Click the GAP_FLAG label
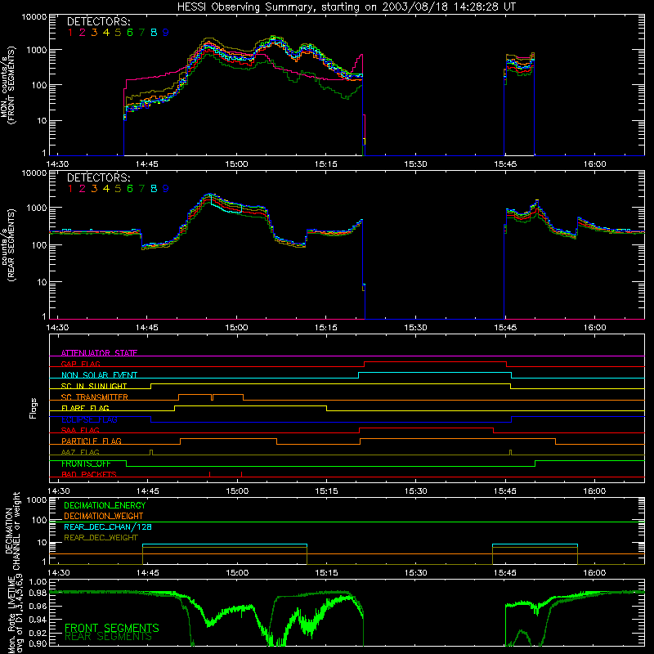Viewport: 654px width, 654px height. (80, 364)
